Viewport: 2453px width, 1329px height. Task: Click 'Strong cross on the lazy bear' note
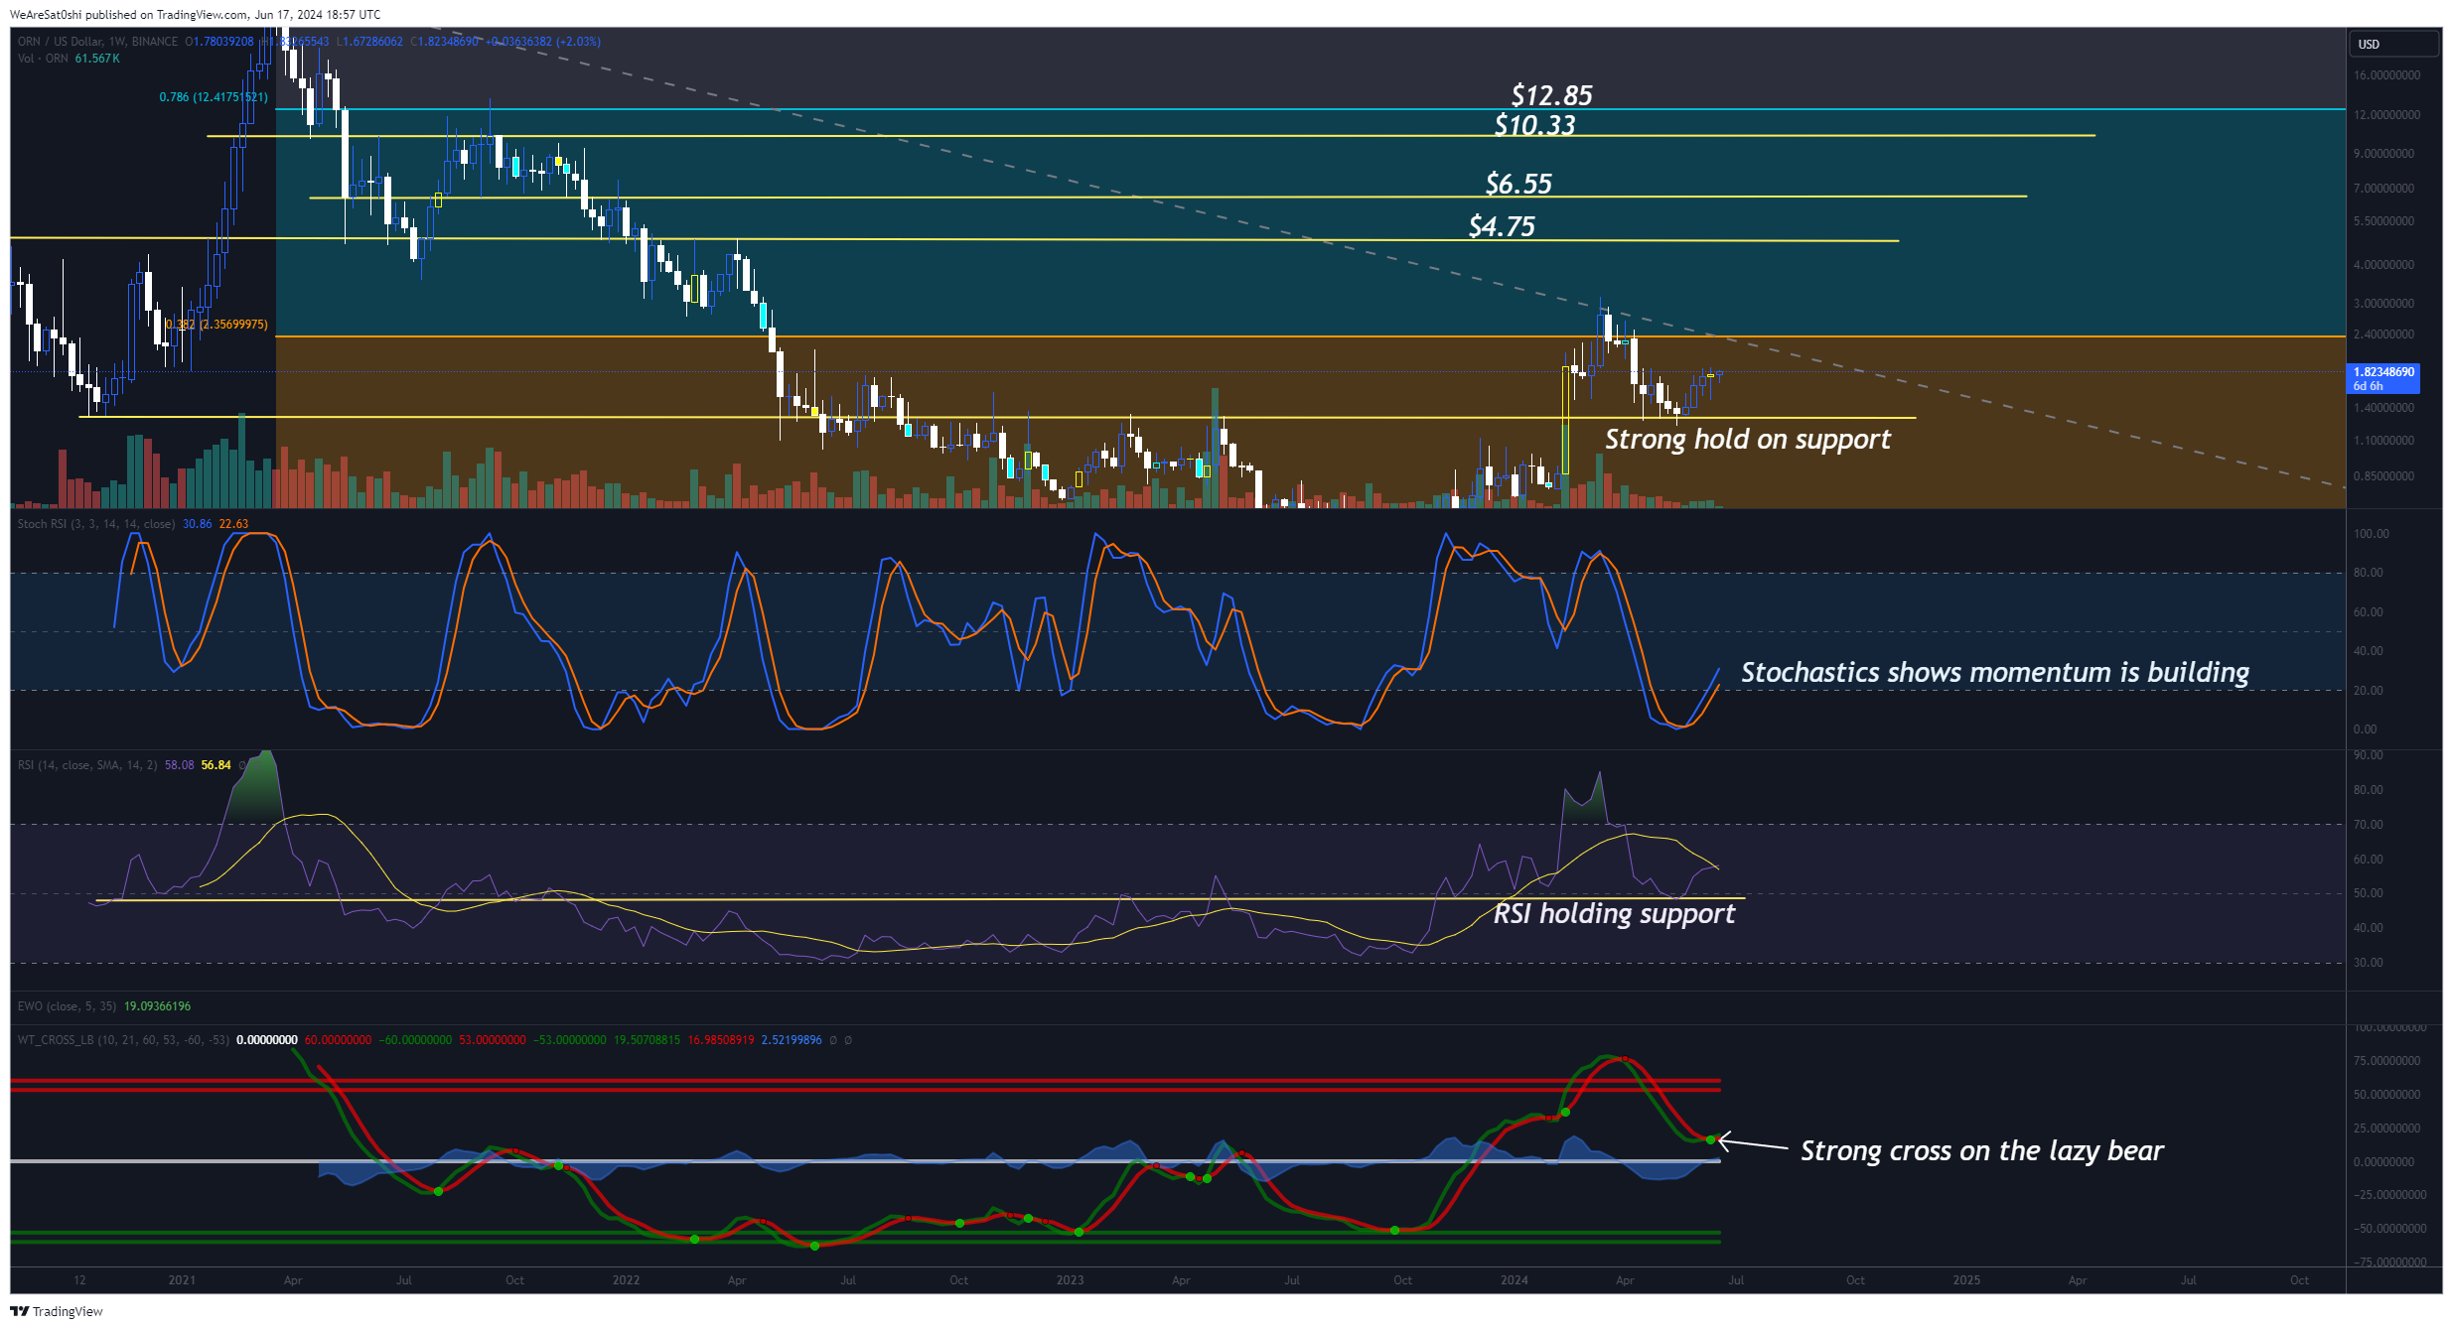[x=1982, y=1150]
